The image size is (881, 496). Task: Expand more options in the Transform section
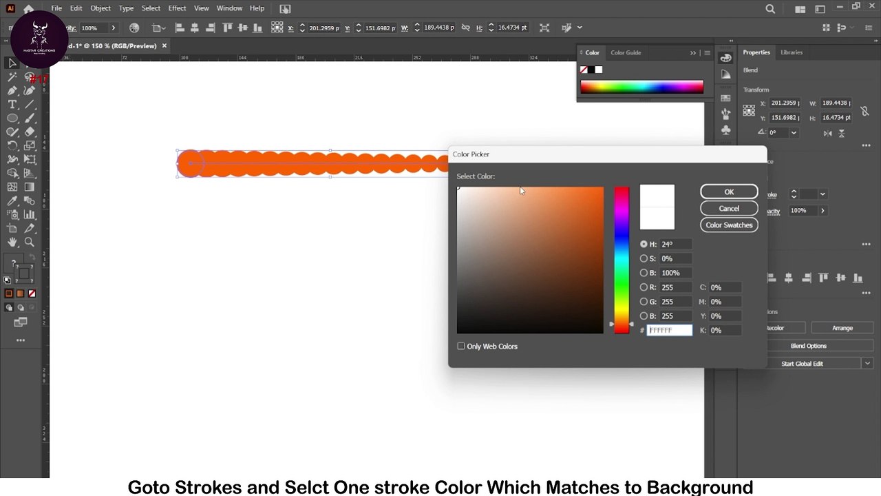(x=867, y=145)
